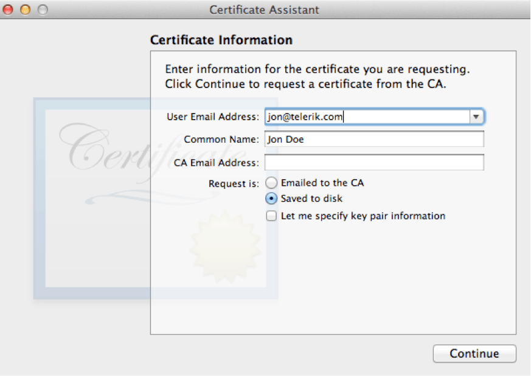The width and height of the screenshot is (531, 376).
Task: Select the Emailed to the CA option
Action: [272, 183]
